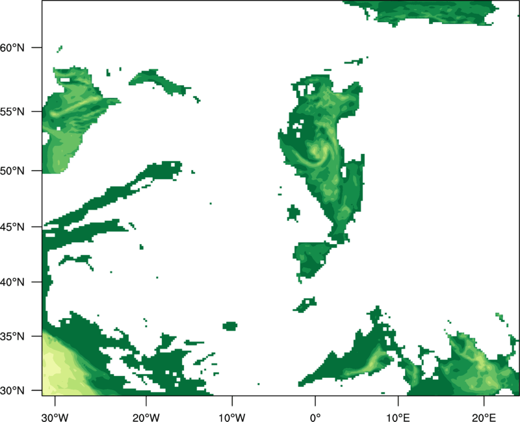
Task: Click the 30°W longitude label
Action: pos(55,417)
